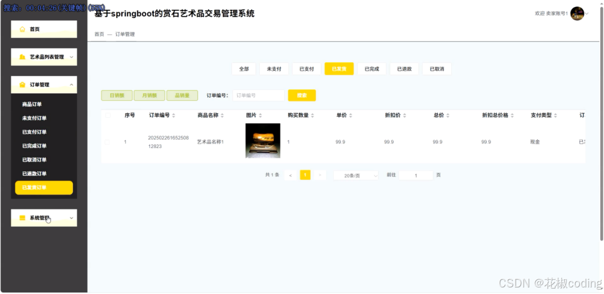The width and height of the screenshot is (604, 294).
Task: Expand the 艺术品列表管理 submenu chevron
Action: (71, 57)
